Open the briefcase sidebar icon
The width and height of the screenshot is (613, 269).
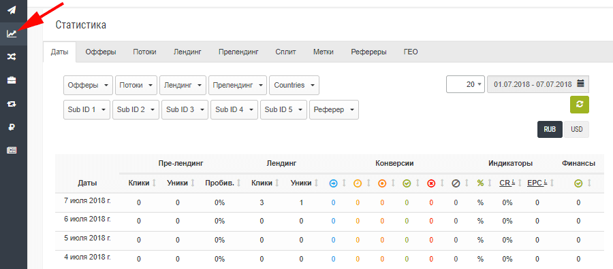point(12,80)
